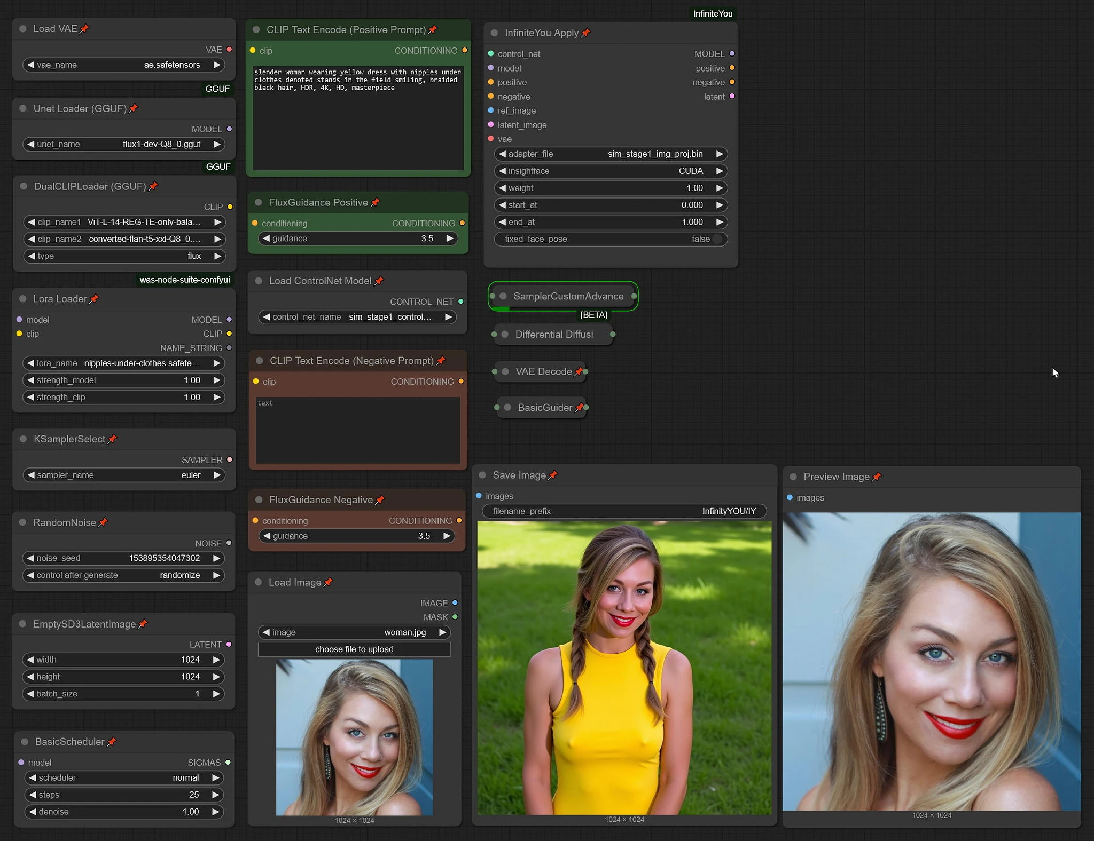Image resolution: width=1094 pixels, height=841 pixels.
Task: Open the type dropdown set to flux
Action: point(124,256)
